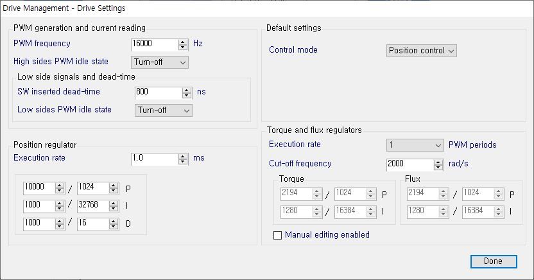The image size is (534, 280).
Task: Click position I numerator field 1000
Action: click(x=39, y=206)
